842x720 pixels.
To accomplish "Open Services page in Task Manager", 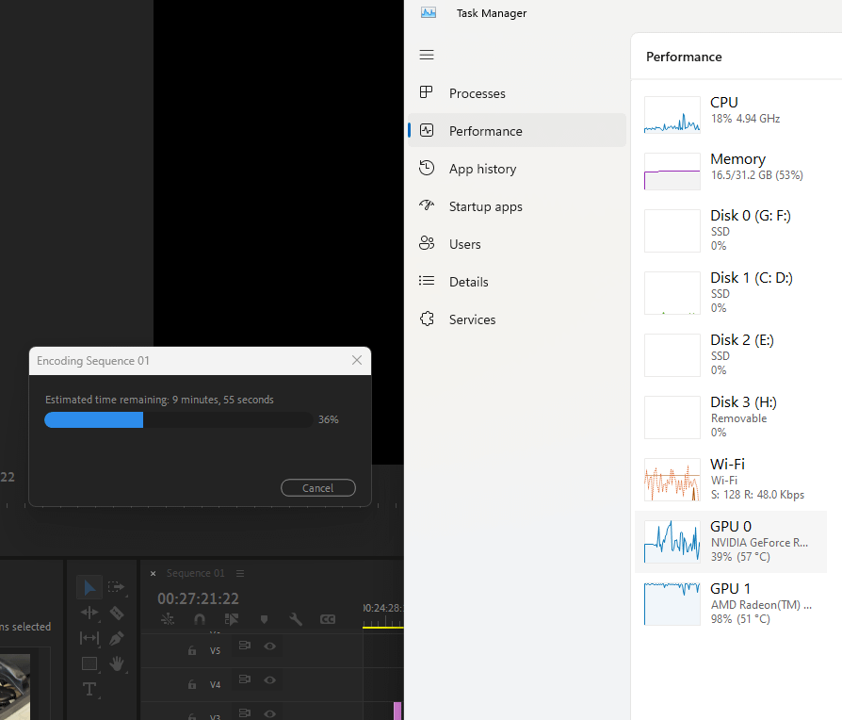I will click(517, 319).
